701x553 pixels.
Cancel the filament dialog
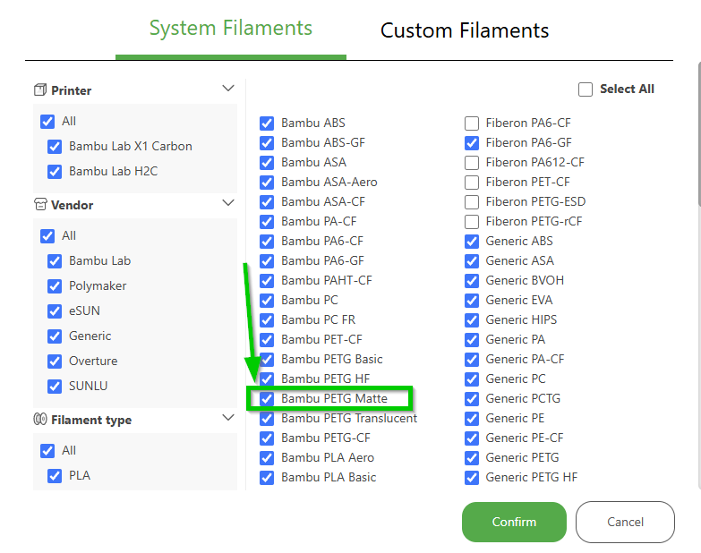click(x=625, y=522)
